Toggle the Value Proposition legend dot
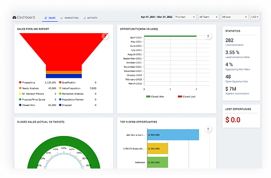Image resolution: width=271 pixels, height=178 pixels. pos(60,88)
